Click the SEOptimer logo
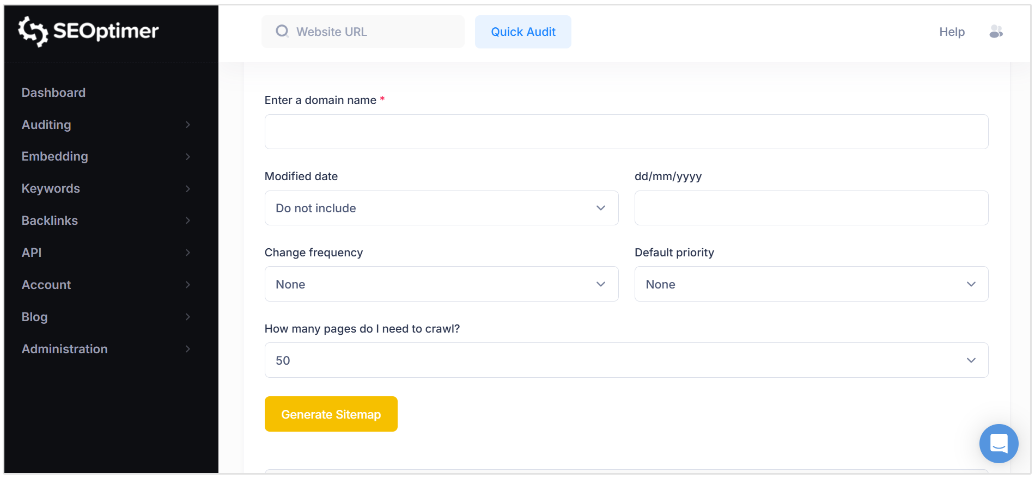Image resolution: width=1035 pixels, height=479 pixels. 88,32
